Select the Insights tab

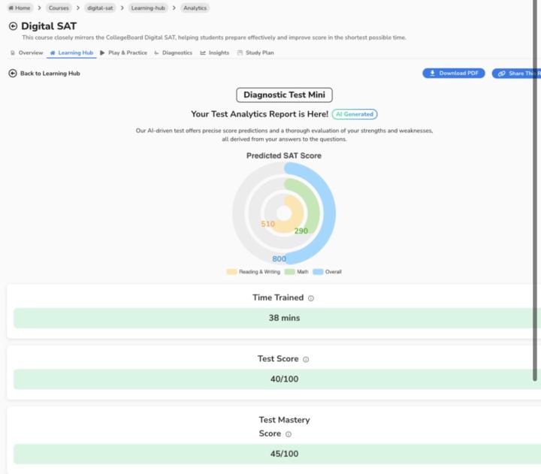click(x=215, y=53)
